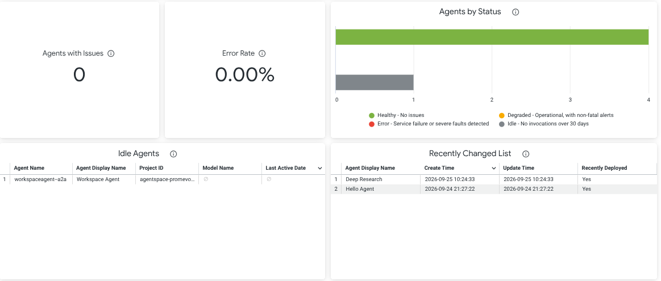Click info icon next to Agents by Status
661x281 pixels.
click(x=515, y=12)
